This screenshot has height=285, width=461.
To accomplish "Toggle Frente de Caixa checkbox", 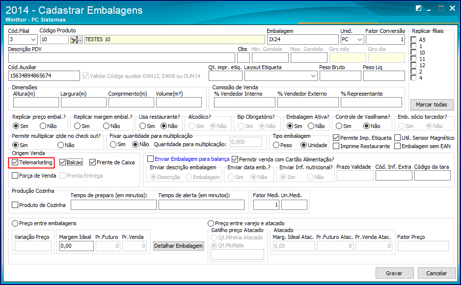I will (x=93, y=162).
